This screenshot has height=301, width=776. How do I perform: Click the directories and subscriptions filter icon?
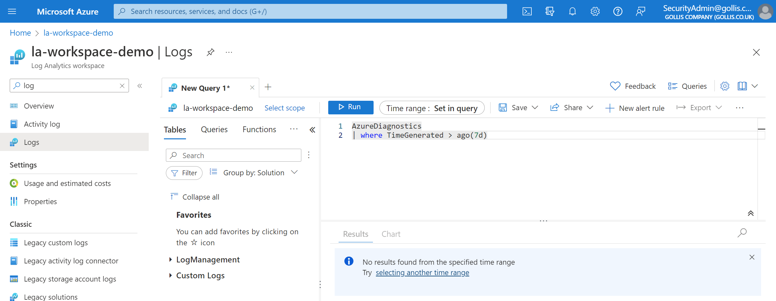click(x=550, y=12)
